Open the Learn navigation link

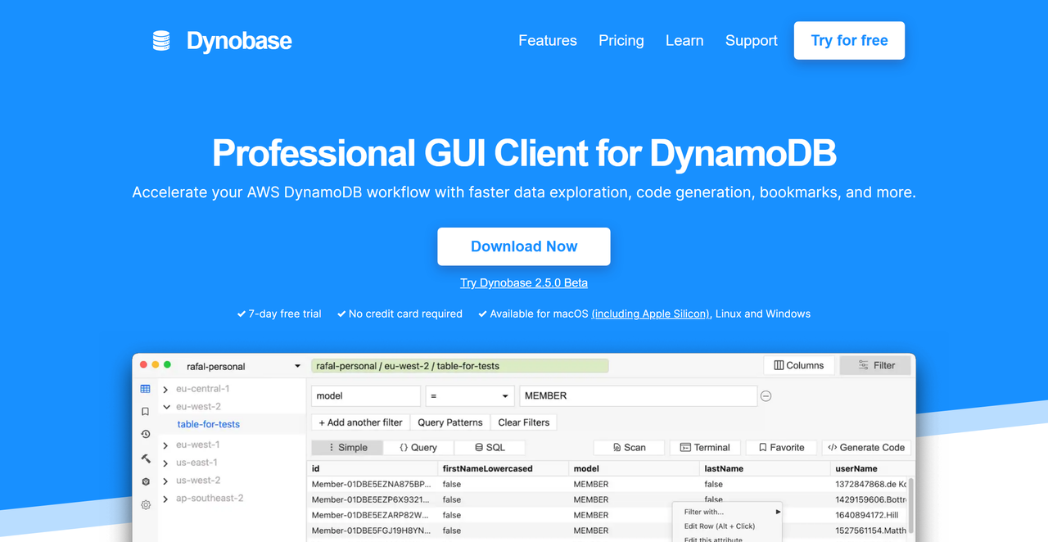[x=684, y=41]
